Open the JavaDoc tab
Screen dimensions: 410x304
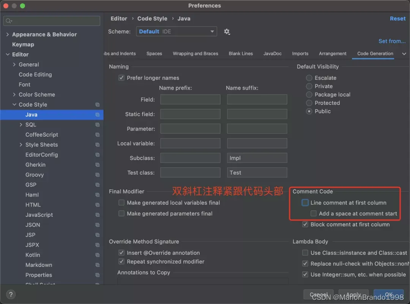[x=273, y=54]
